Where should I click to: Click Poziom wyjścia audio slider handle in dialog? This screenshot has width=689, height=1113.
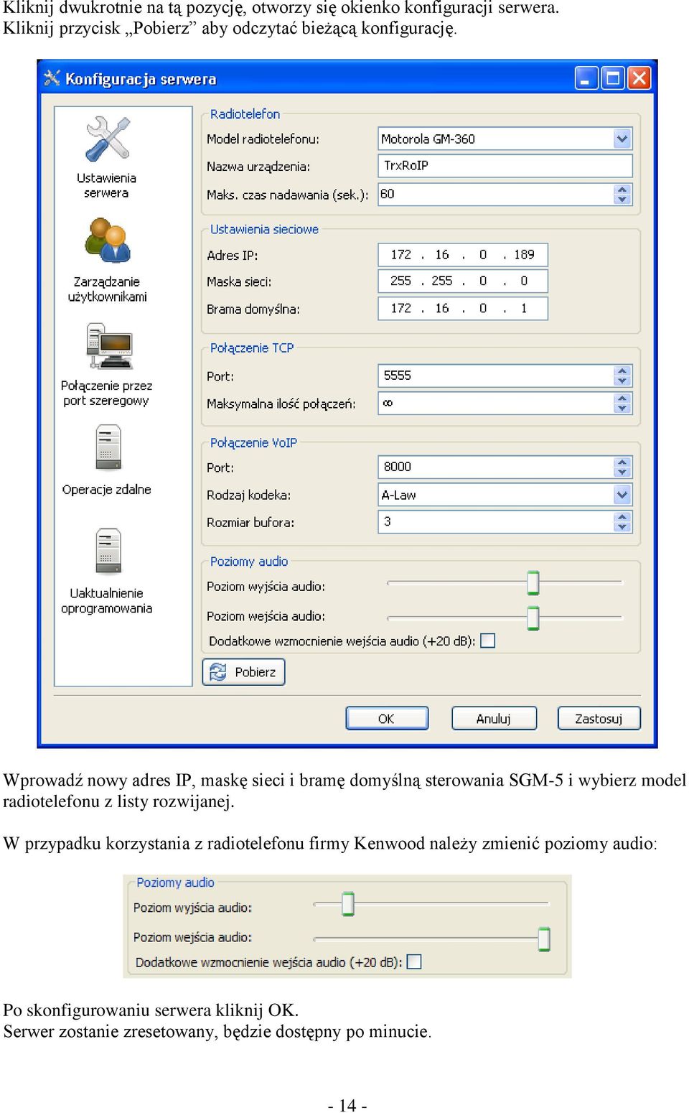click(533, 583)
